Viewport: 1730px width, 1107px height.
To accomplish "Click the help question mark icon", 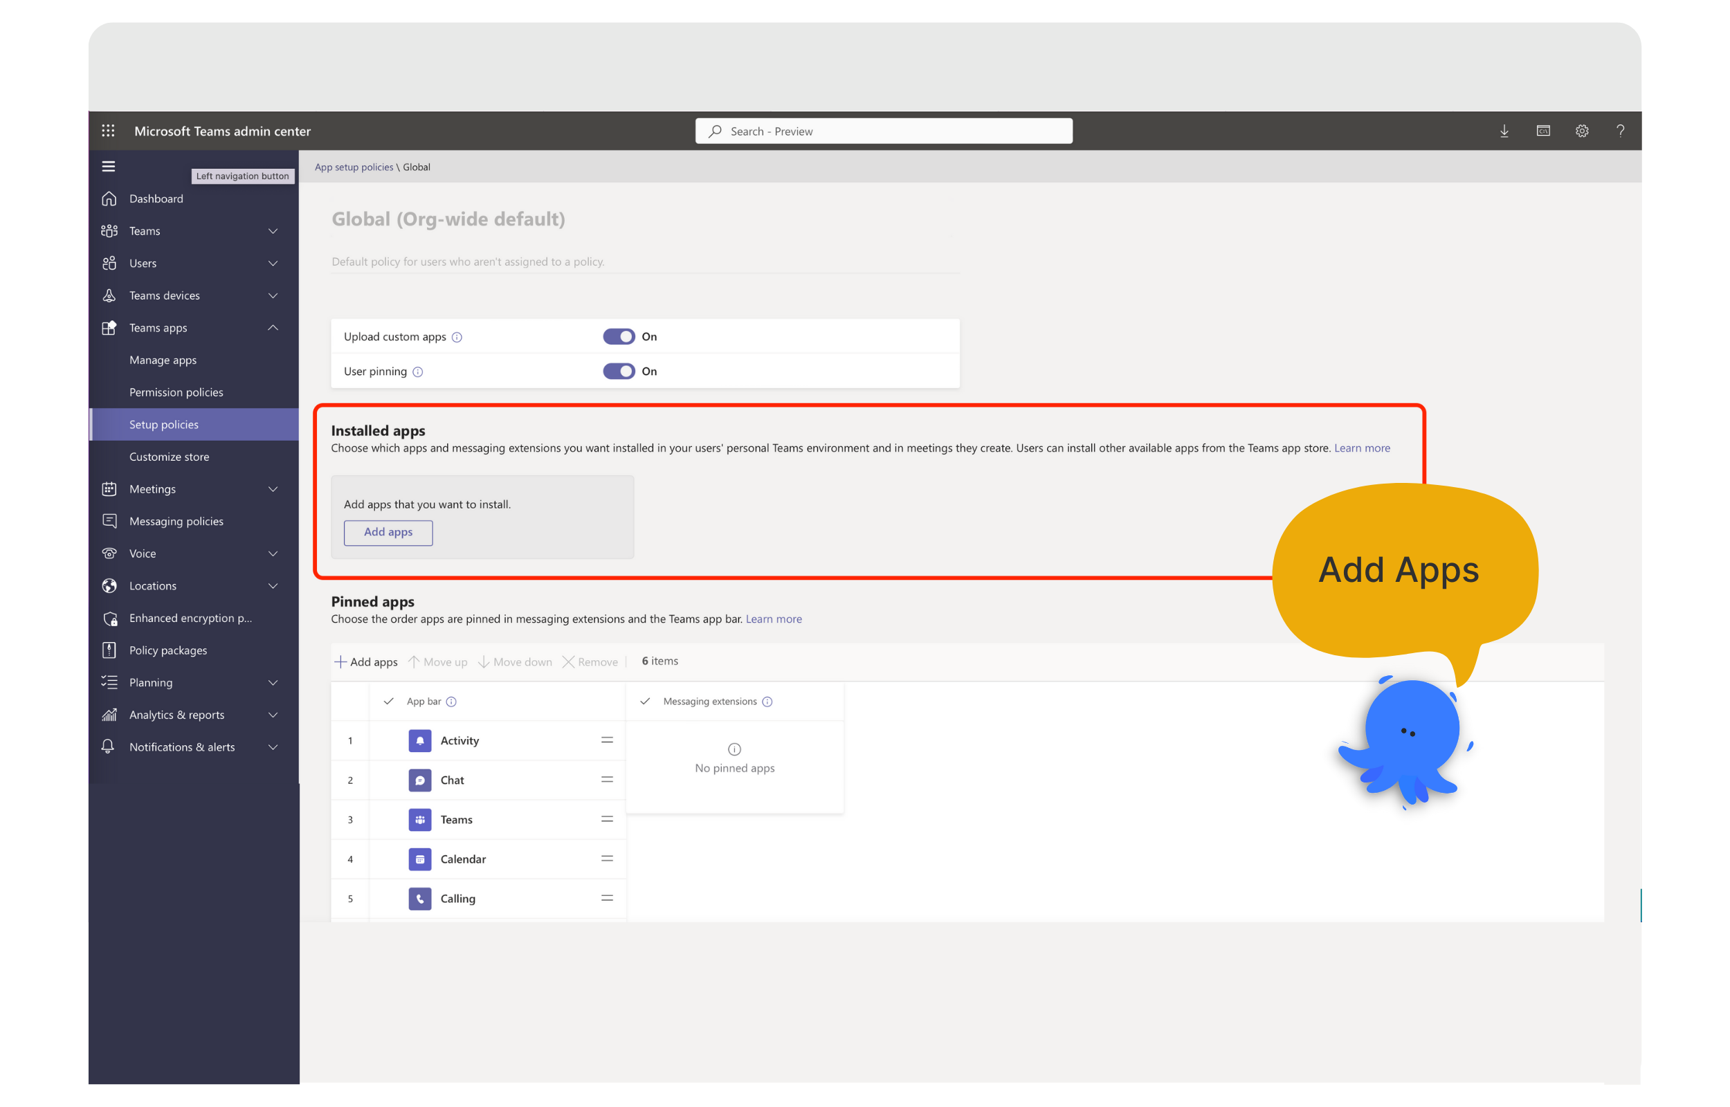I will pos(1620,131).
